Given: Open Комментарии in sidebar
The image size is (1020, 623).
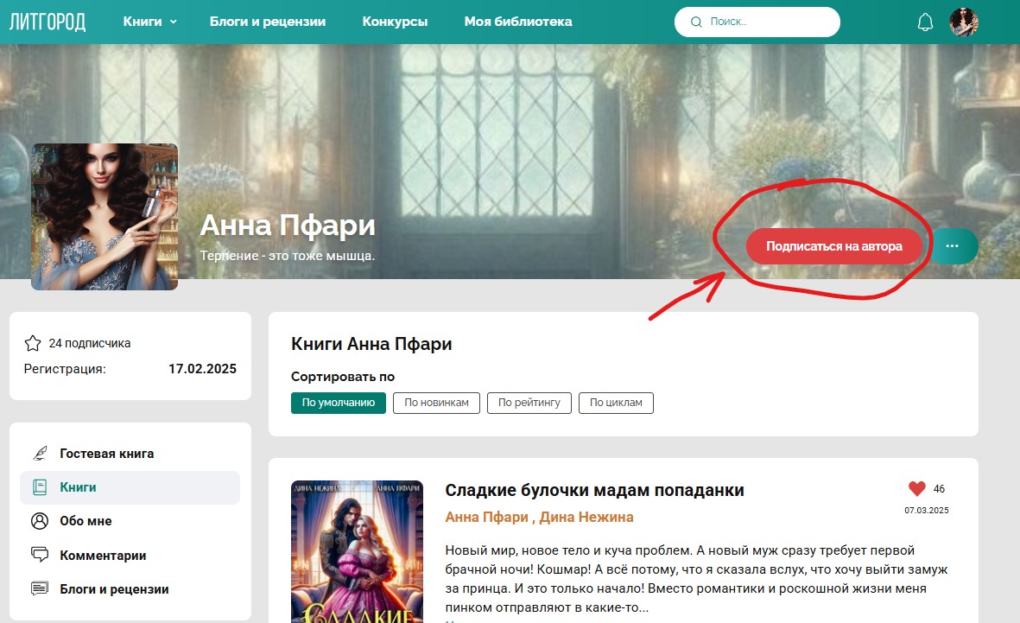Looking at the screenshot, I should coord(103,556).
